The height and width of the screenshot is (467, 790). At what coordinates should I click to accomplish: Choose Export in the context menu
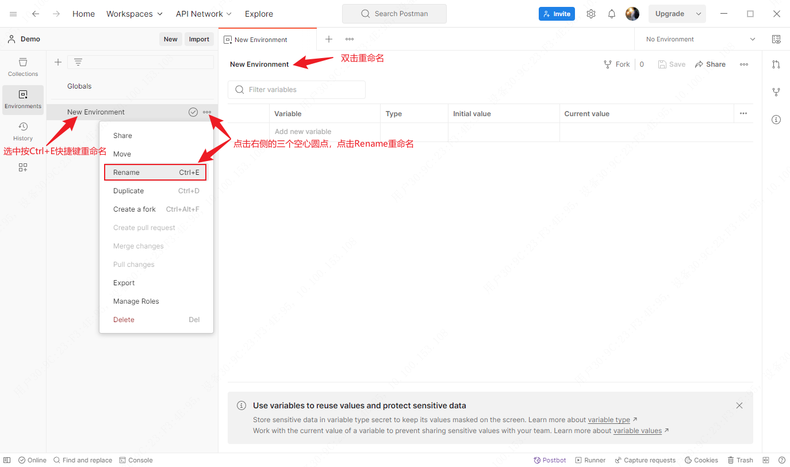(156, 283)
